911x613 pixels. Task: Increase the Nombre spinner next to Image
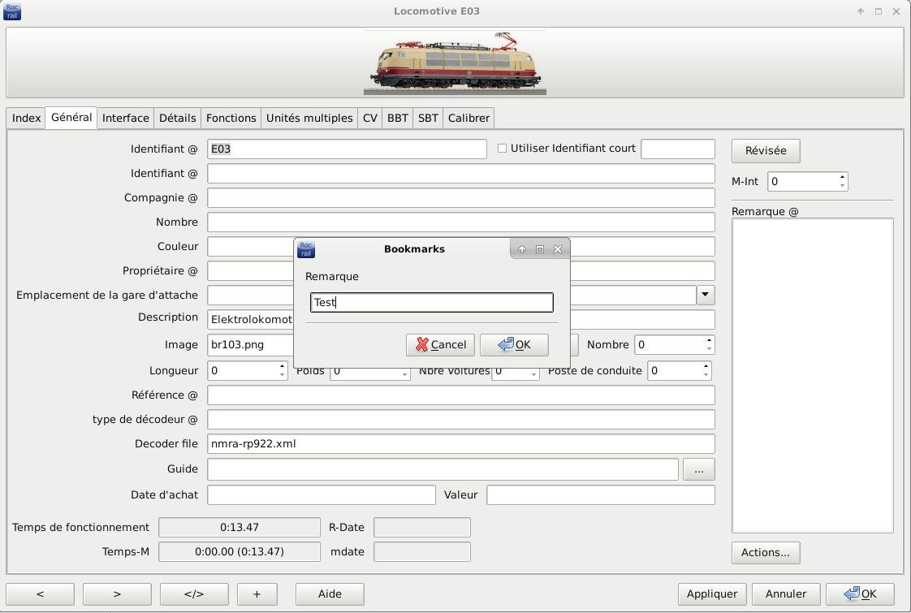point(710,340)
